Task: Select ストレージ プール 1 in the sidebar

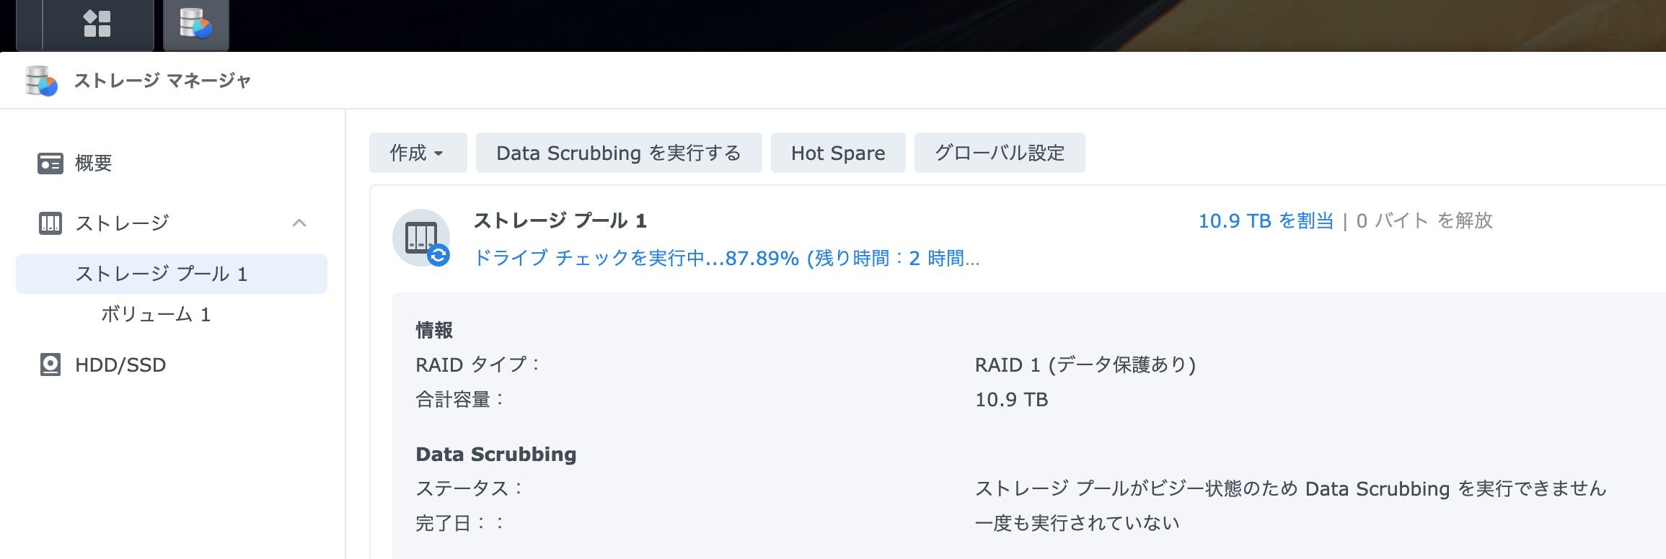Action: click(x=162, y=274)
